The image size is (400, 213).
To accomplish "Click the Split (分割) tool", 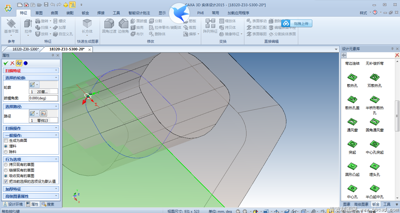I will click(155, 21).
